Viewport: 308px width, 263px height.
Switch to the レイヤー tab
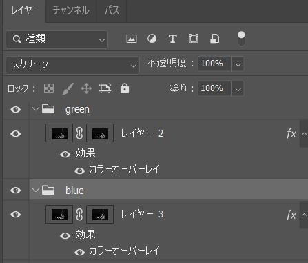pos(24,10)
